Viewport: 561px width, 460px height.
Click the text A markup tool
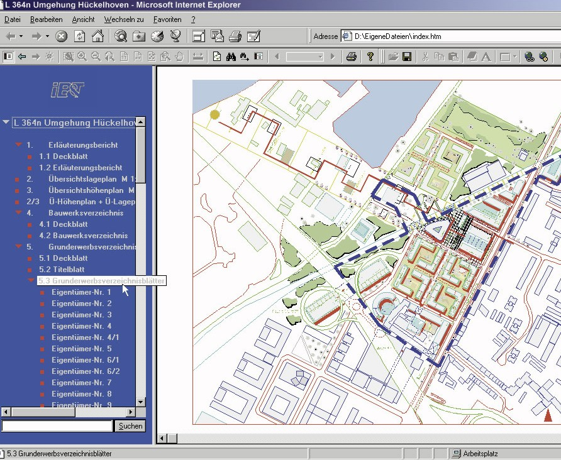point(486,57)
